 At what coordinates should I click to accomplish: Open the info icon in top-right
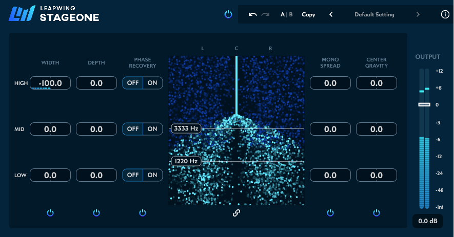tap(445, 14)
